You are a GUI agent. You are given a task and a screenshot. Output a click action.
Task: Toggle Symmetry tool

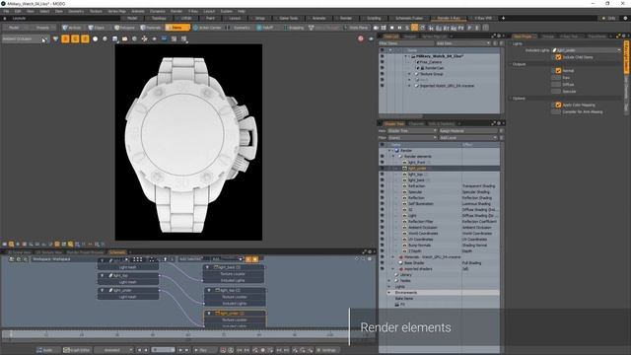239,28
